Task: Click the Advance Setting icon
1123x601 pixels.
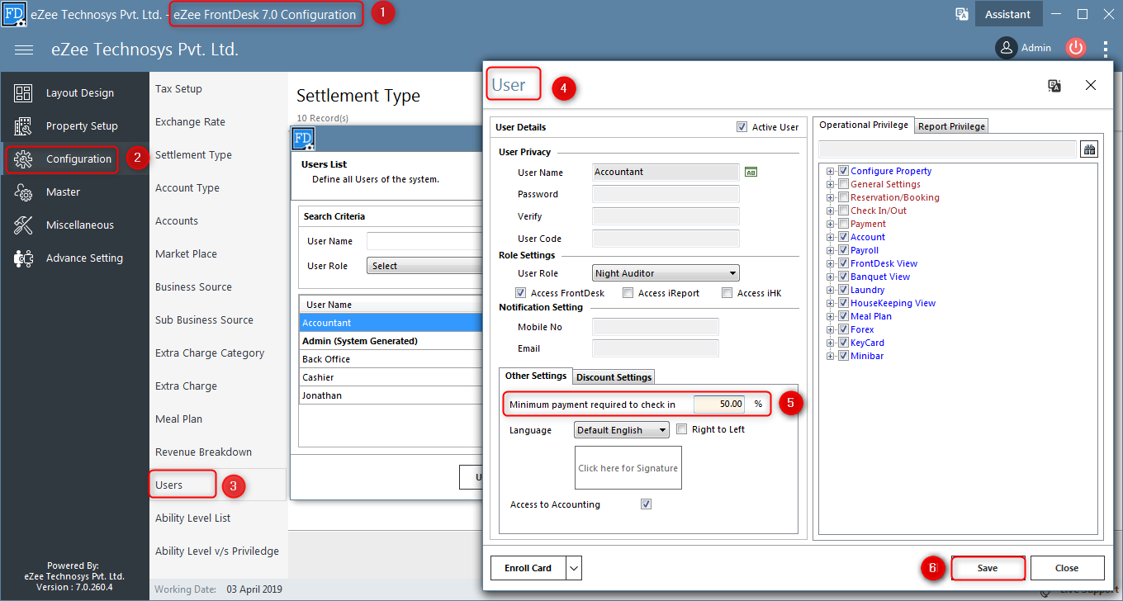Action: click(x=23, y=258)
